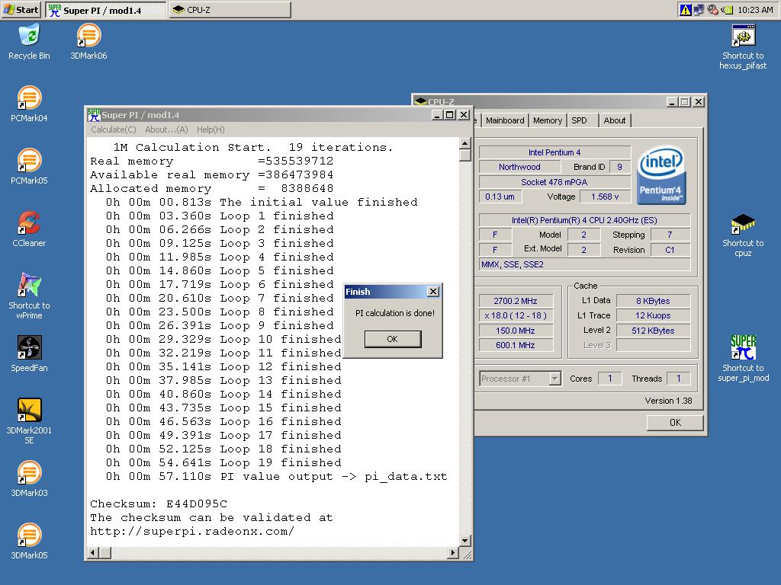Open the Calculate(C) menu in Super PI

tap(114, 129)
